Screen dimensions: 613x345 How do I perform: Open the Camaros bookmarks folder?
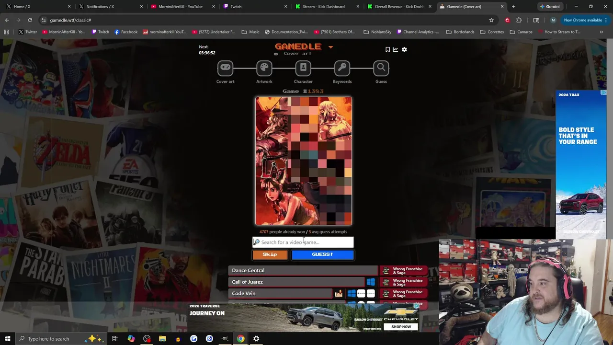click(521, 32)
